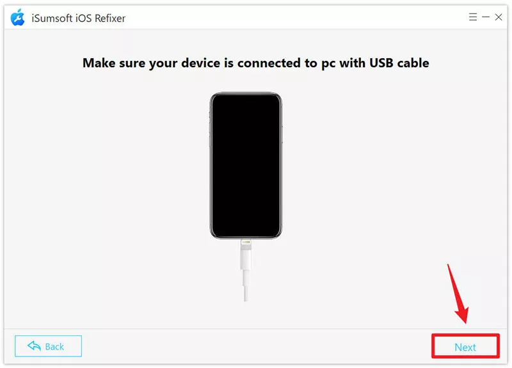This screenshot has width=512, height=368.
Task: Click the iSumsoft iOS Refixer title text
Action: (78, 19)
